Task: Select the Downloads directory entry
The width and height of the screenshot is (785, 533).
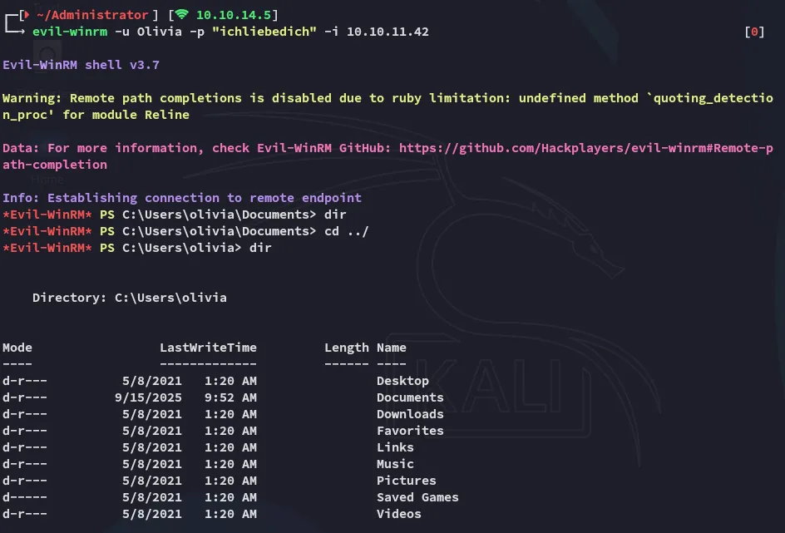Action: [410, 414]
